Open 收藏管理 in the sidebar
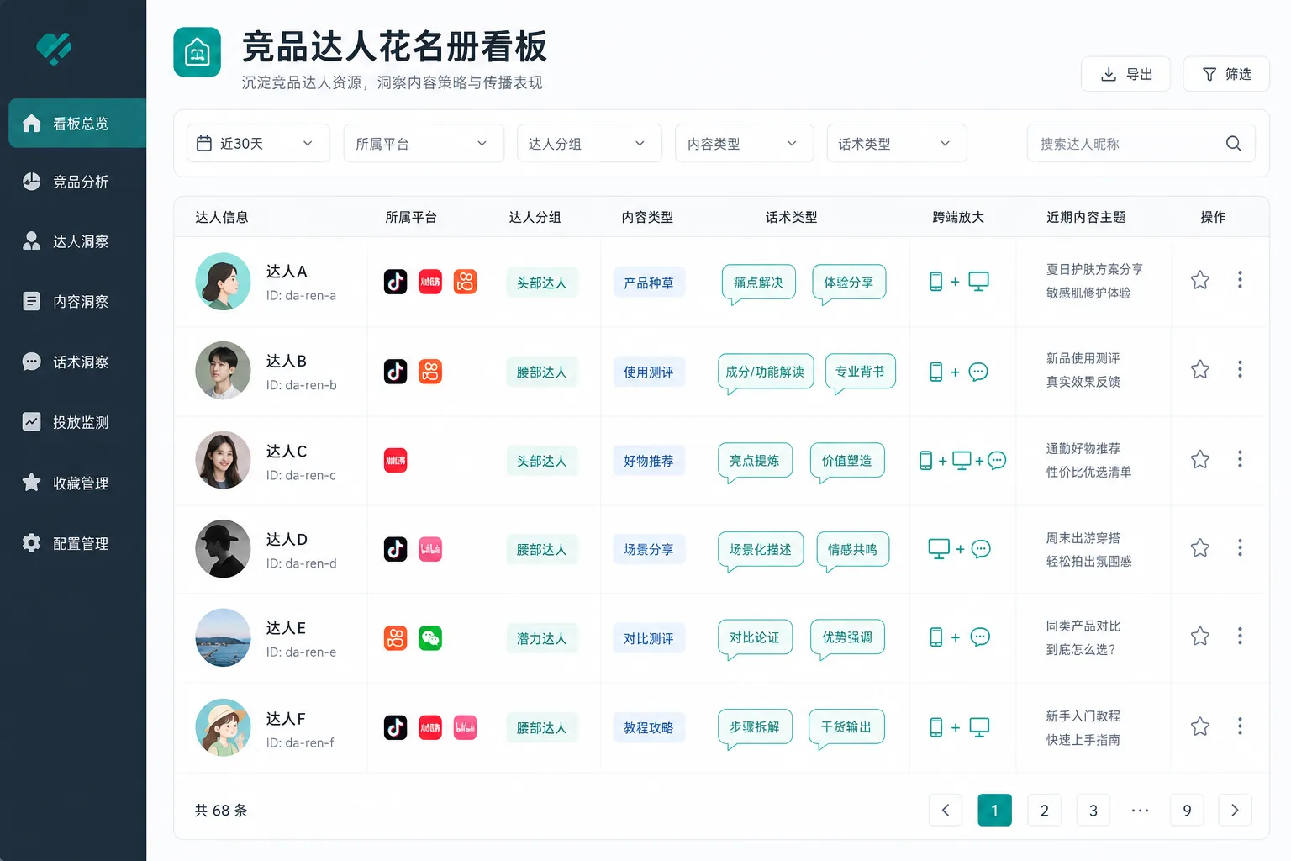1291x861 pixels. [x=77, y=483]
